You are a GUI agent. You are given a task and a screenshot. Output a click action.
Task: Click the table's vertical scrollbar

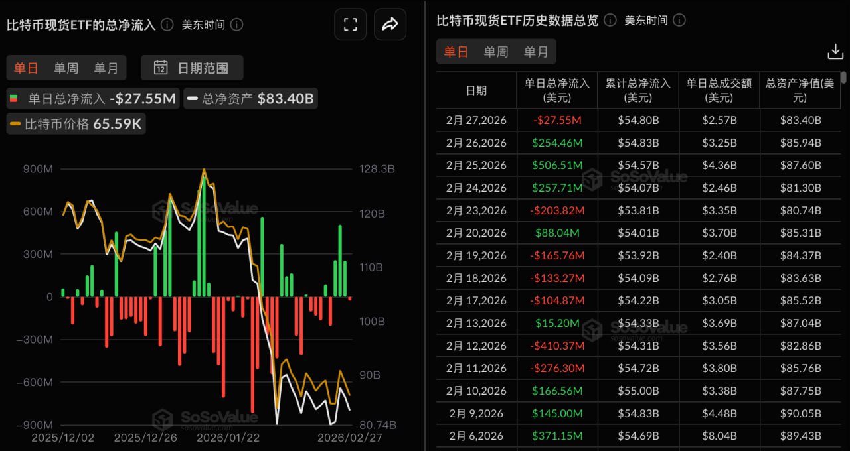pos(844,77)
